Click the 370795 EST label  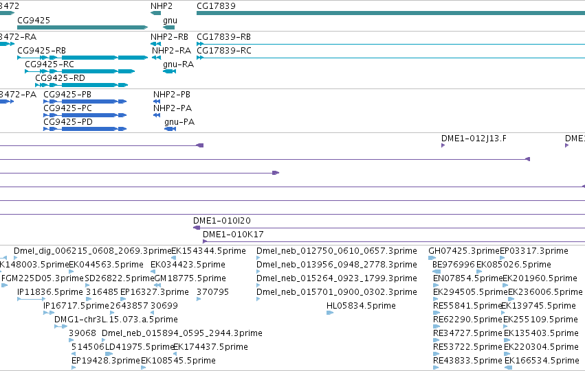point(212,292)
